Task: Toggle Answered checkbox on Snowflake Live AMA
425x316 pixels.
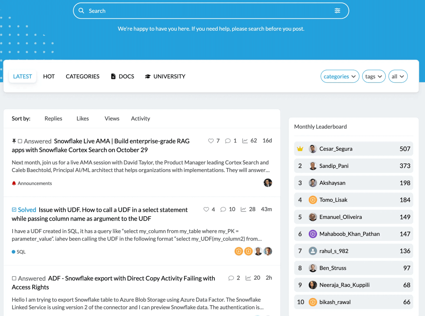Action: [x=20, y=141]
